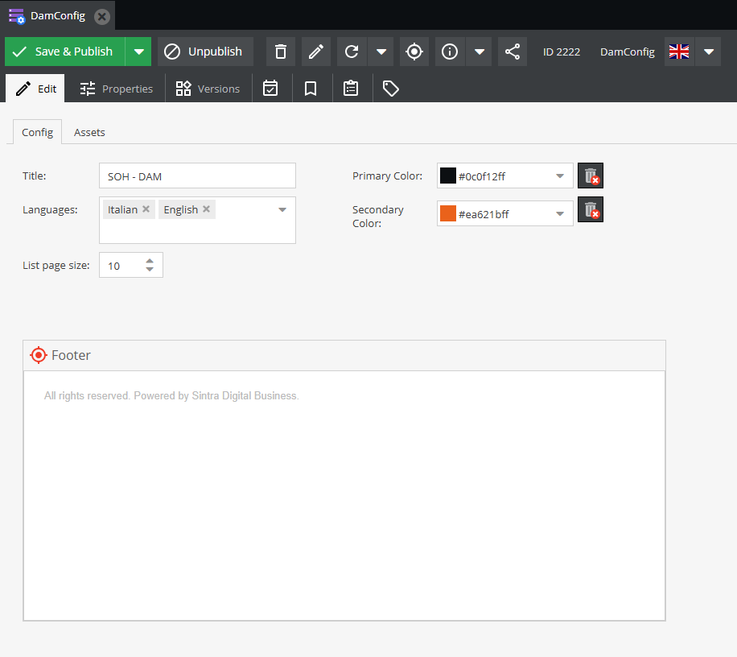Open the tag icon tab
The width and height of the screenshot is (737, 657).
coord(391,89)
